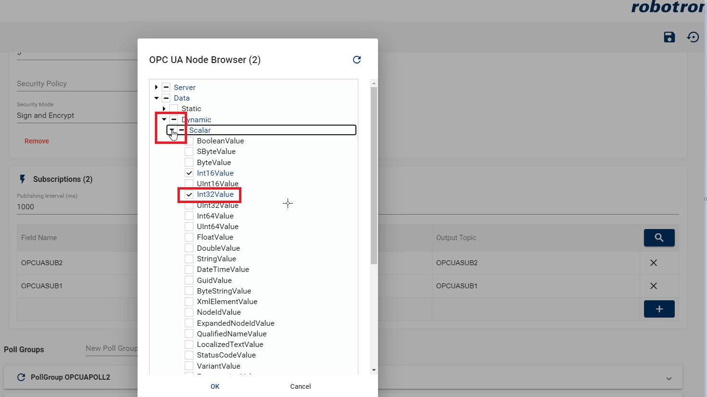Check the Int64Value checkbox

(189, 216)
